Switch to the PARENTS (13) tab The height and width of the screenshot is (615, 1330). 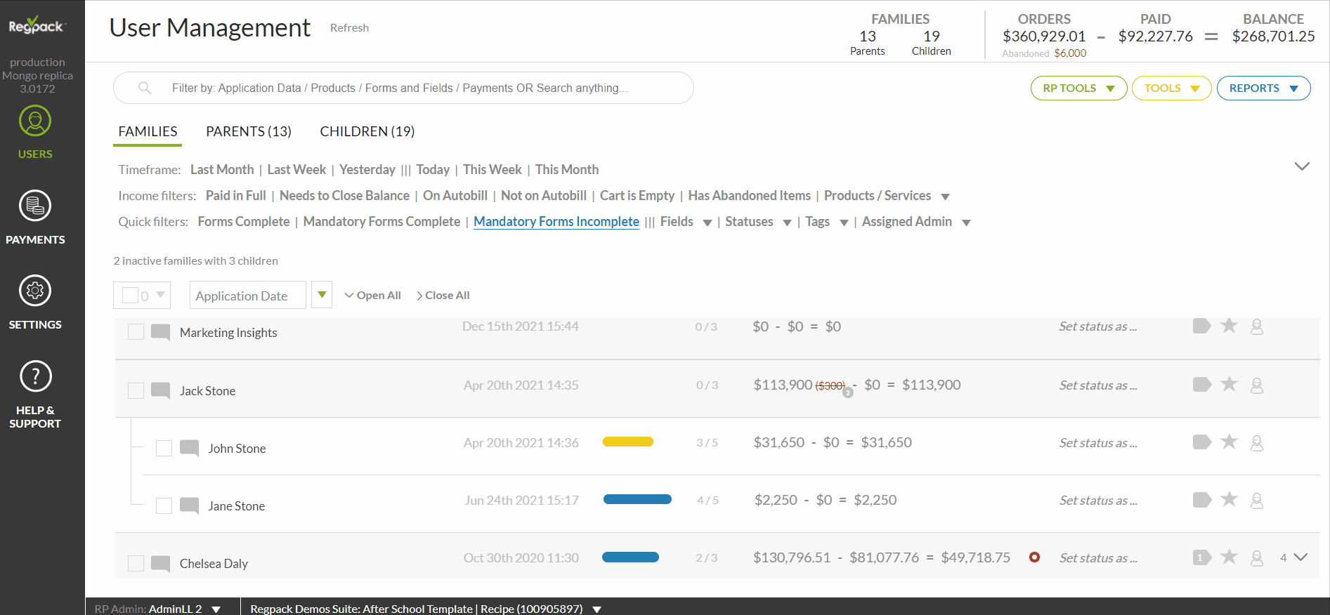(x=249, y=131)
